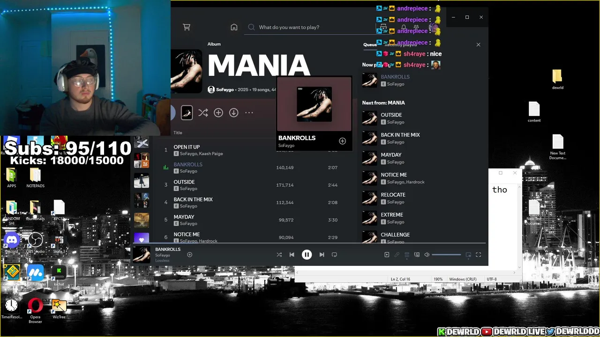Open the Spotify shopping cart icon

coord(187,27)
